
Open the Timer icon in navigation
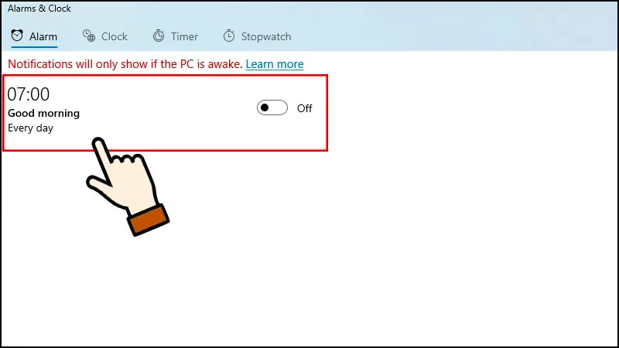pyautogui.click(x=159, y=36)
